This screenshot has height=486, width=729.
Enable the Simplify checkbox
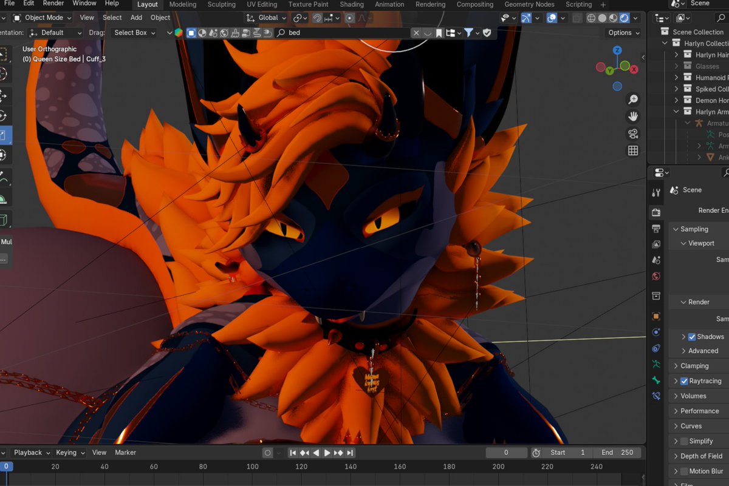coord(684,441)
